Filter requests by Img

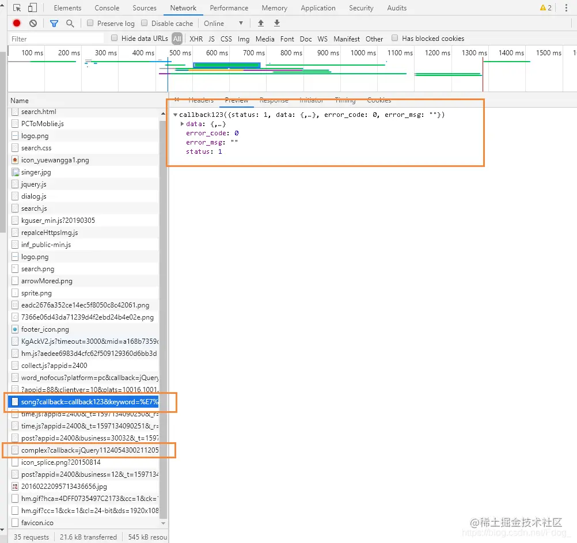coord(244,39)
